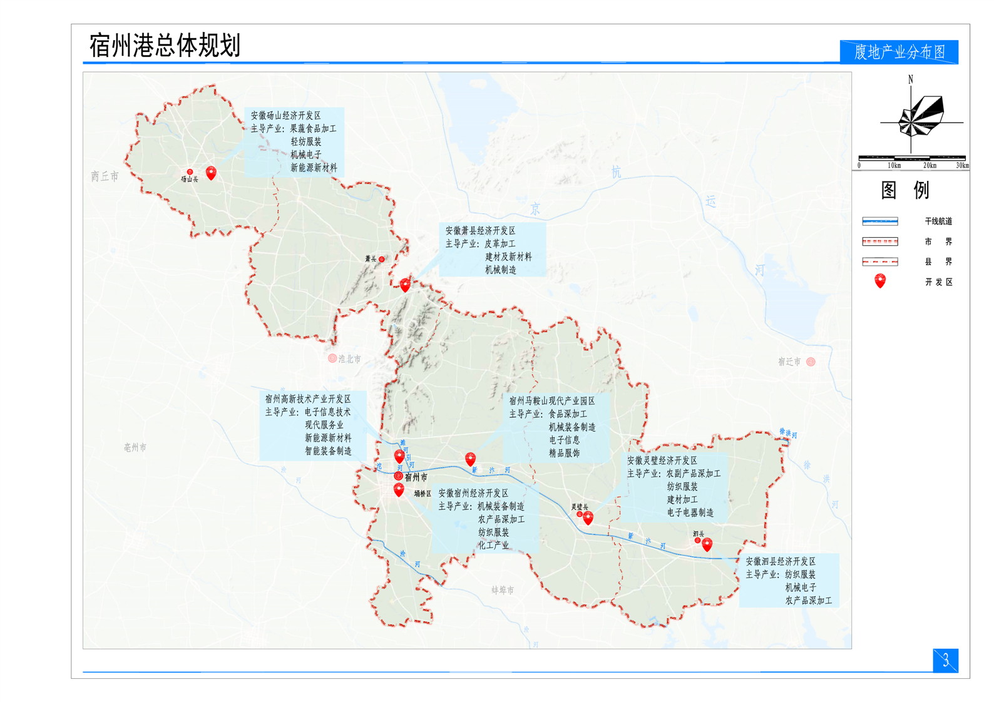The image size is (994, 702).
Task: Click the red pin directly above 宿州市 marker
Action: 399,456
